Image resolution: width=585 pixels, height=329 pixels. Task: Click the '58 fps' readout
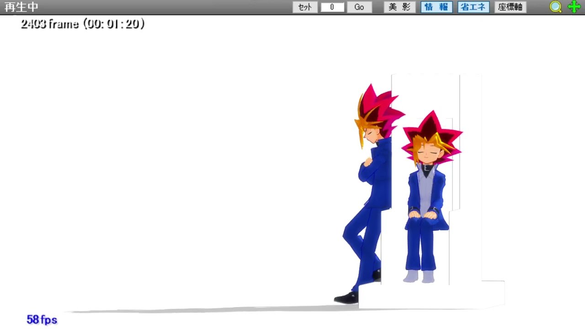42,320
